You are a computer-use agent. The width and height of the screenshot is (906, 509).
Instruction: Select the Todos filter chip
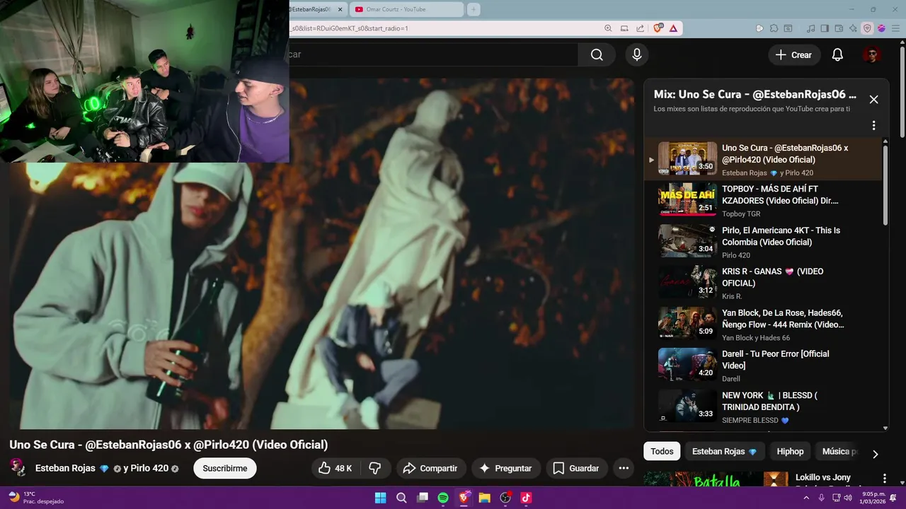click(x=662, y=451)
